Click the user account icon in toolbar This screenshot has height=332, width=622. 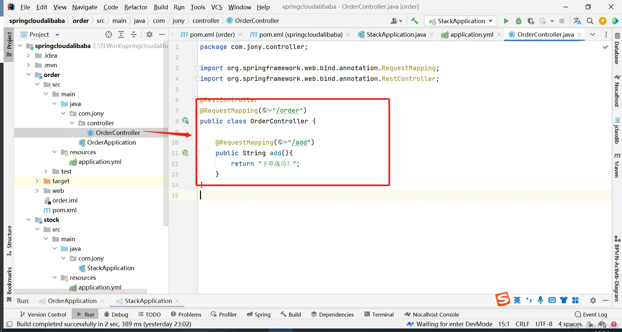coord(396,21)
